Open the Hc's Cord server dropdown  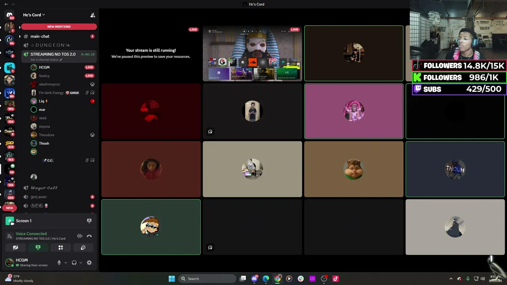[34, 15]
